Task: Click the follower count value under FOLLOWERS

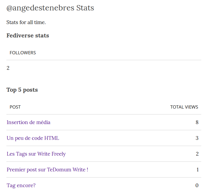Action: point(8,68)
